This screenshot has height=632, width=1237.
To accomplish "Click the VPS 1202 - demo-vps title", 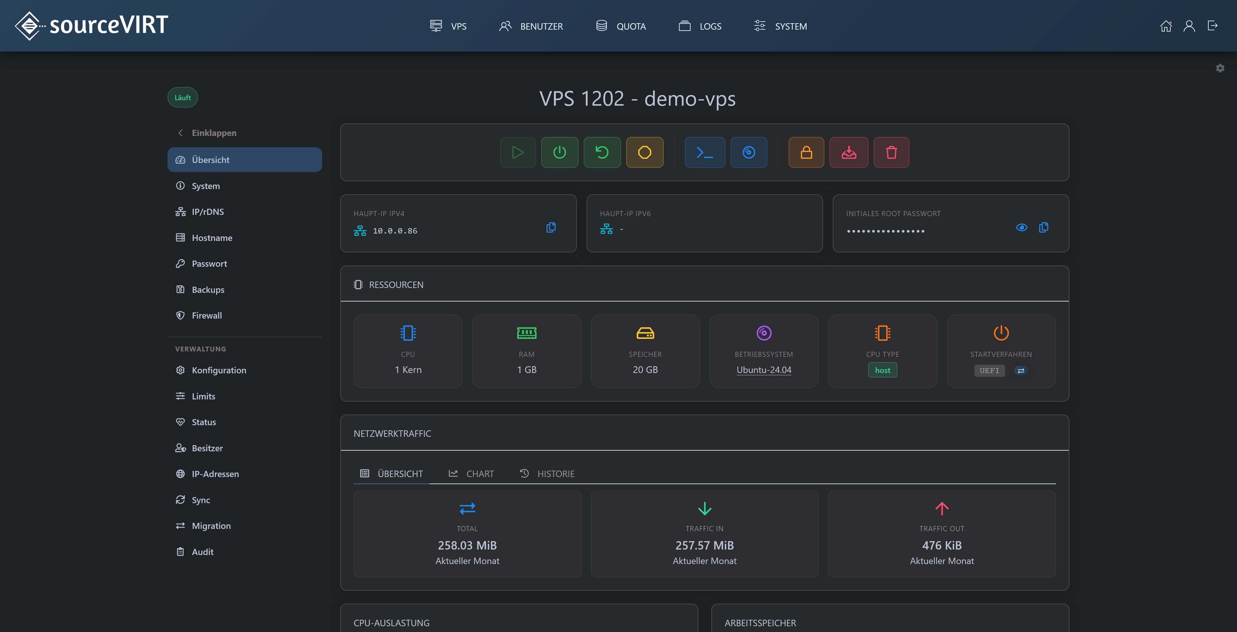I will pos(637,99).
